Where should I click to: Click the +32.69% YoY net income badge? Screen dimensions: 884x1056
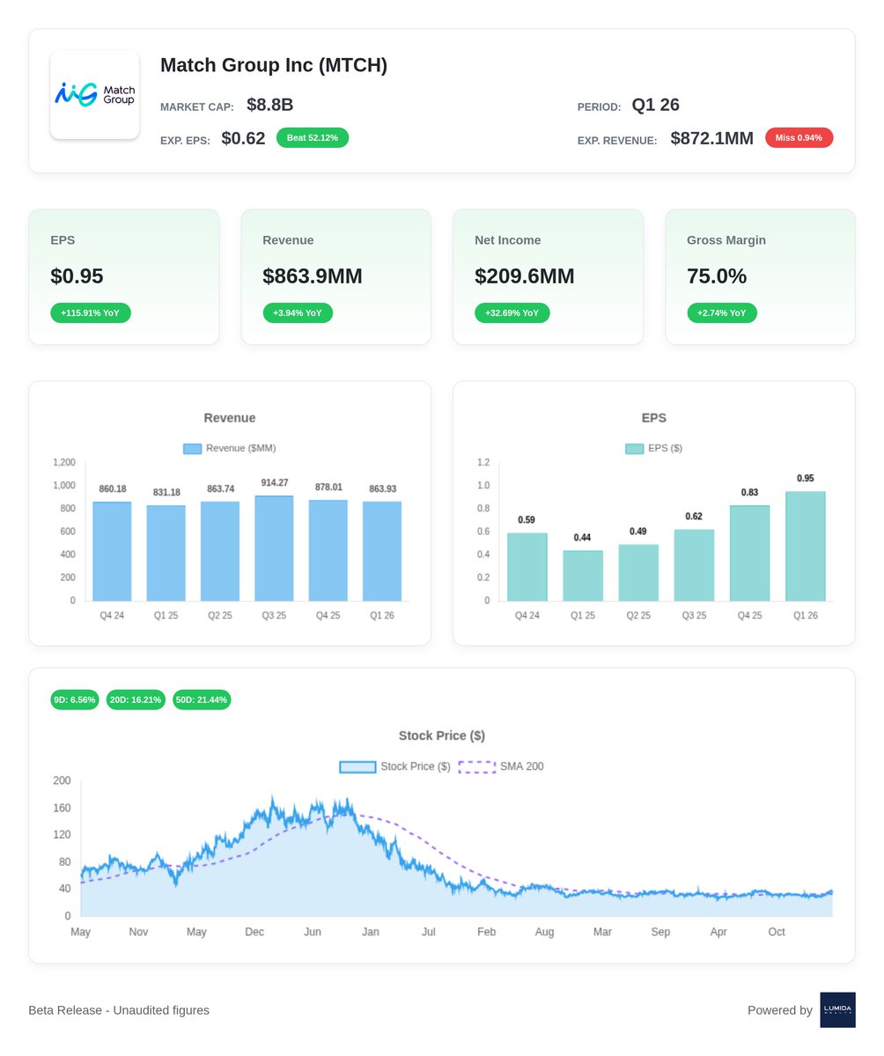(x=512, y=312)
